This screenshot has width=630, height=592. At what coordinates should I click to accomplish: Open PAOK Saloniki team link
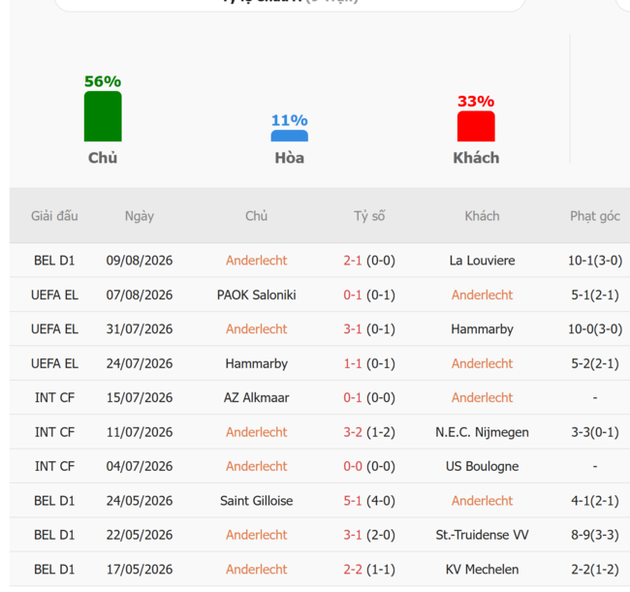pos(256,295)
